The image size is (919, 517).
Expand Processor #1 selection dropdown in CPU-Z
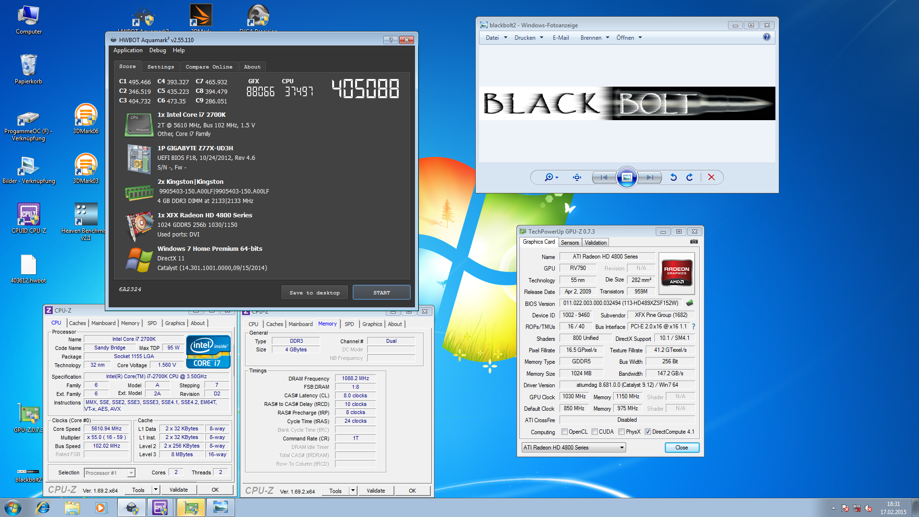(131, 473)
